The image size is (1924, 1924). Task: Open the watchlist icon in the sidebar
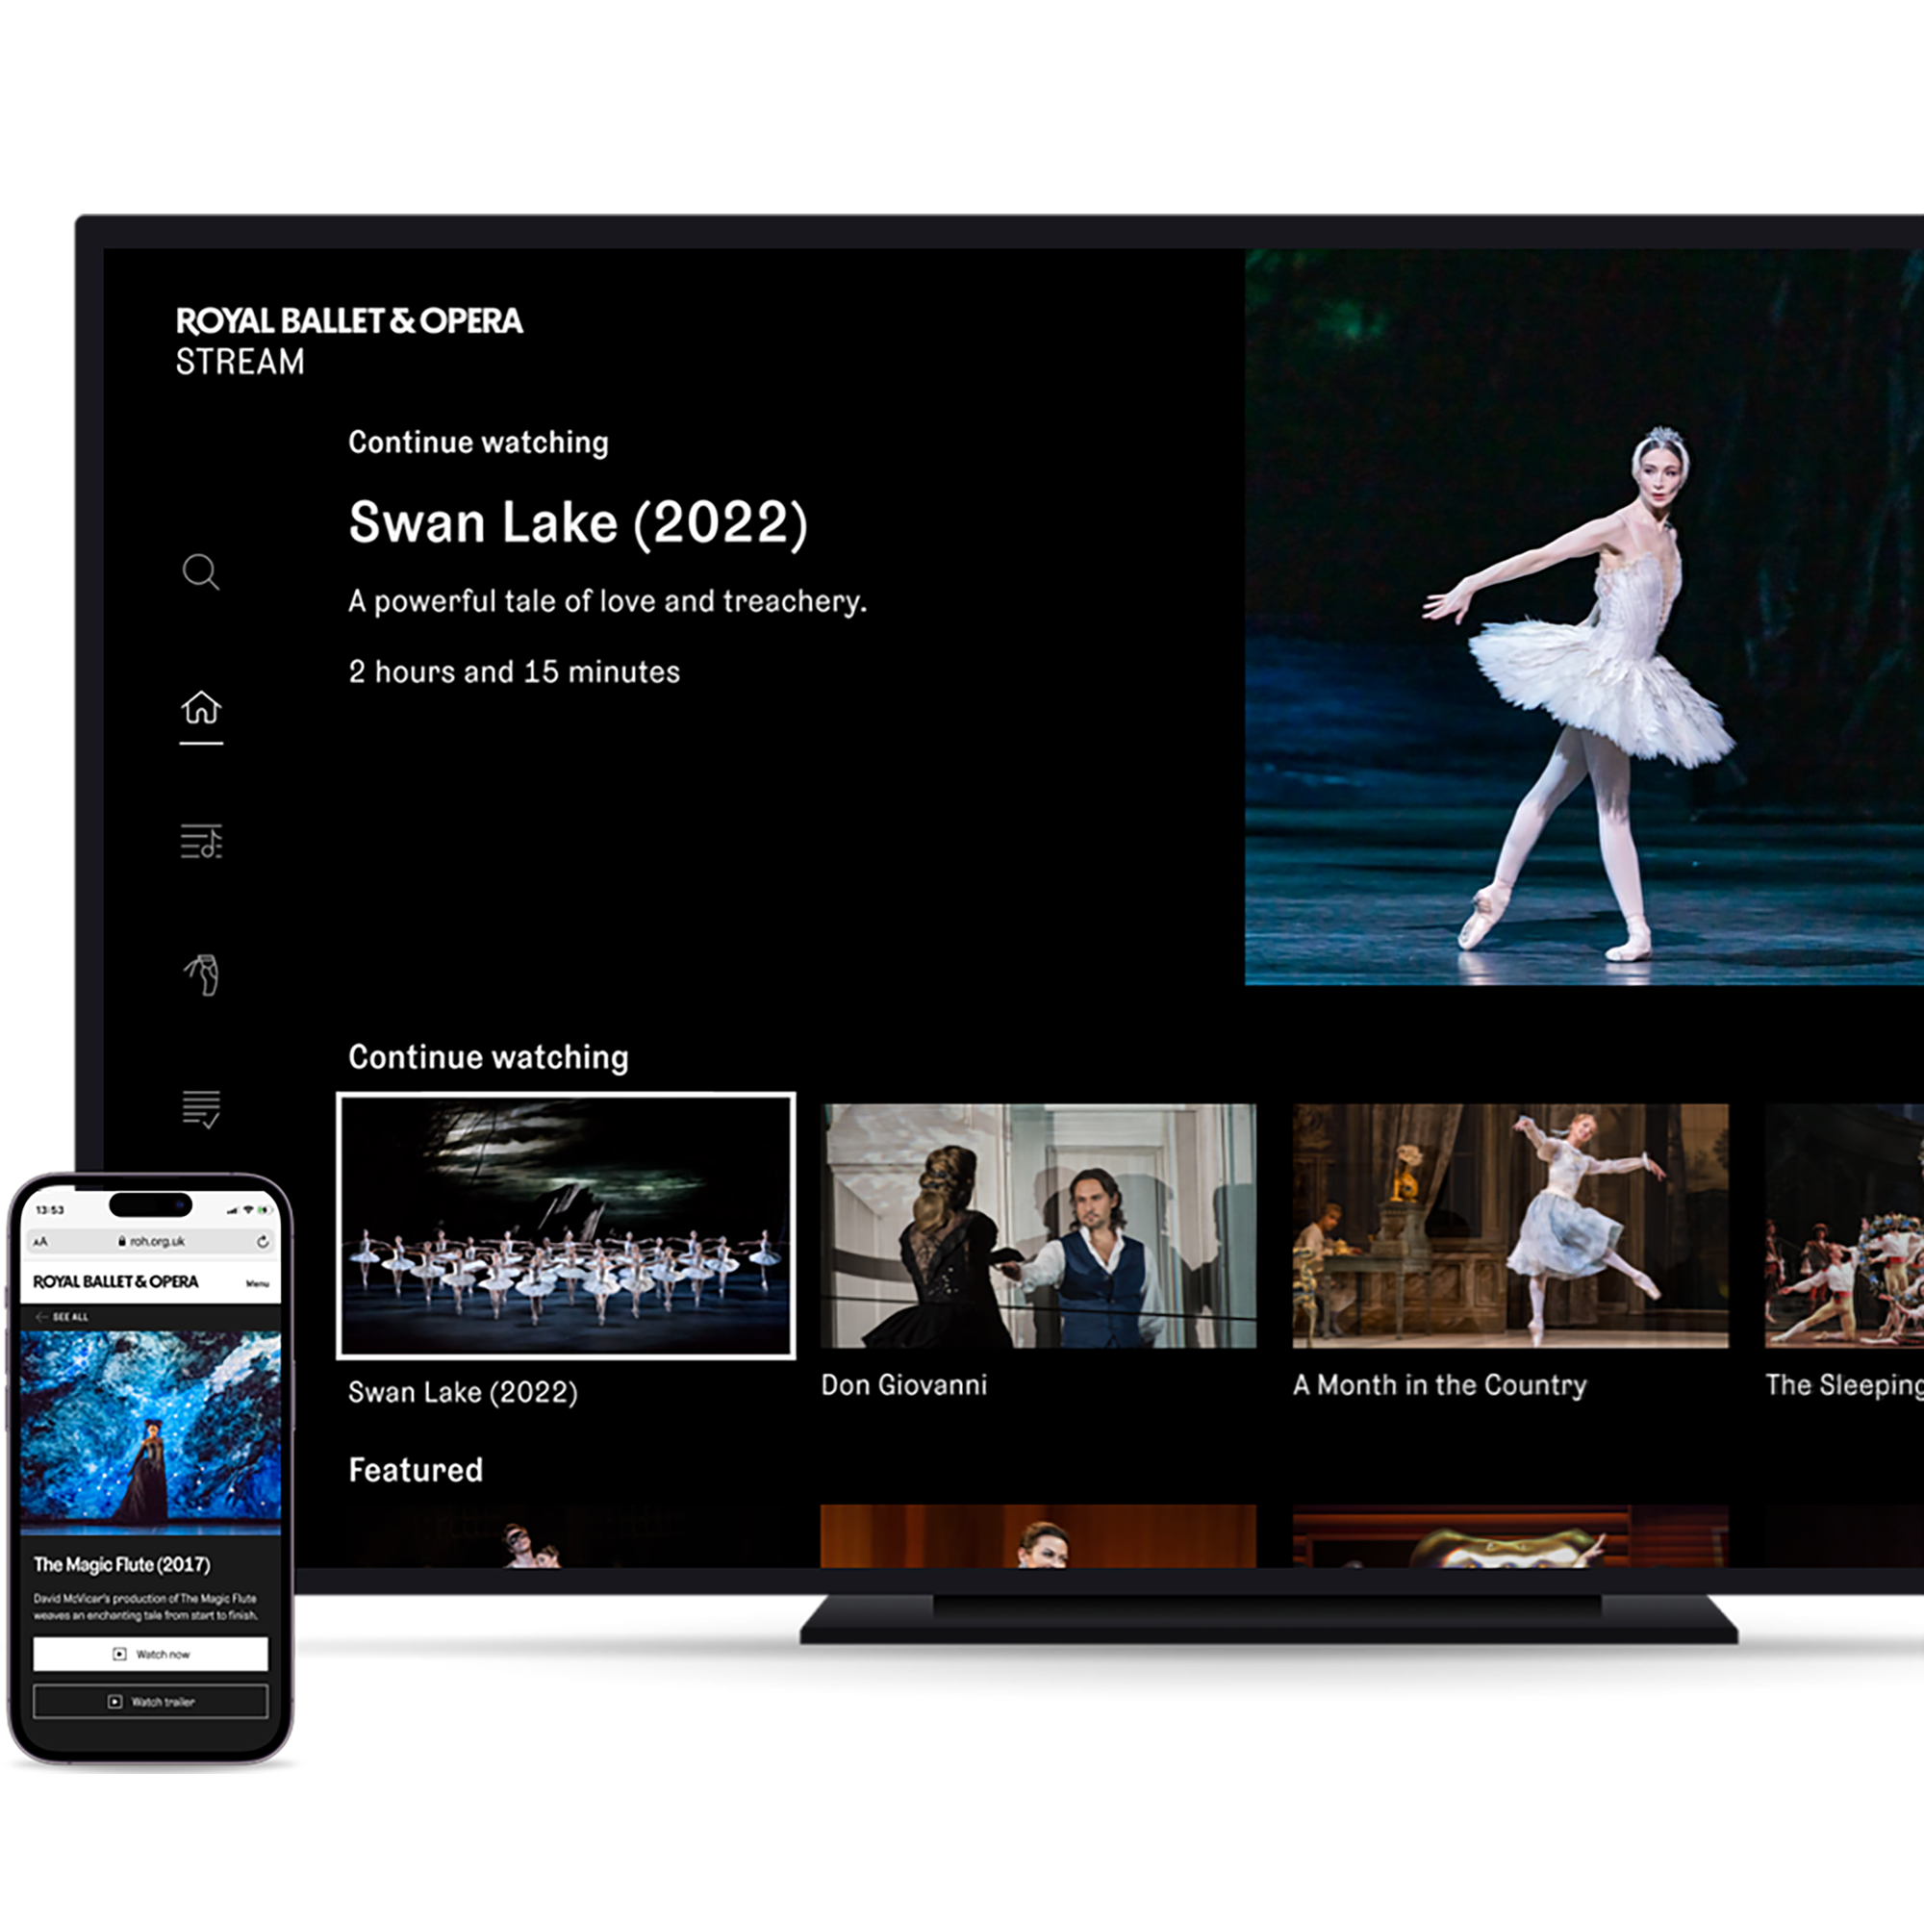[x=202, y=1107]
